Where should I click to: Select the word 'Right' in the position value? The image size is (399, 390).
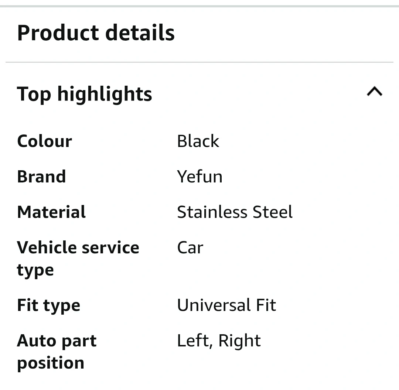coord(239,341)
